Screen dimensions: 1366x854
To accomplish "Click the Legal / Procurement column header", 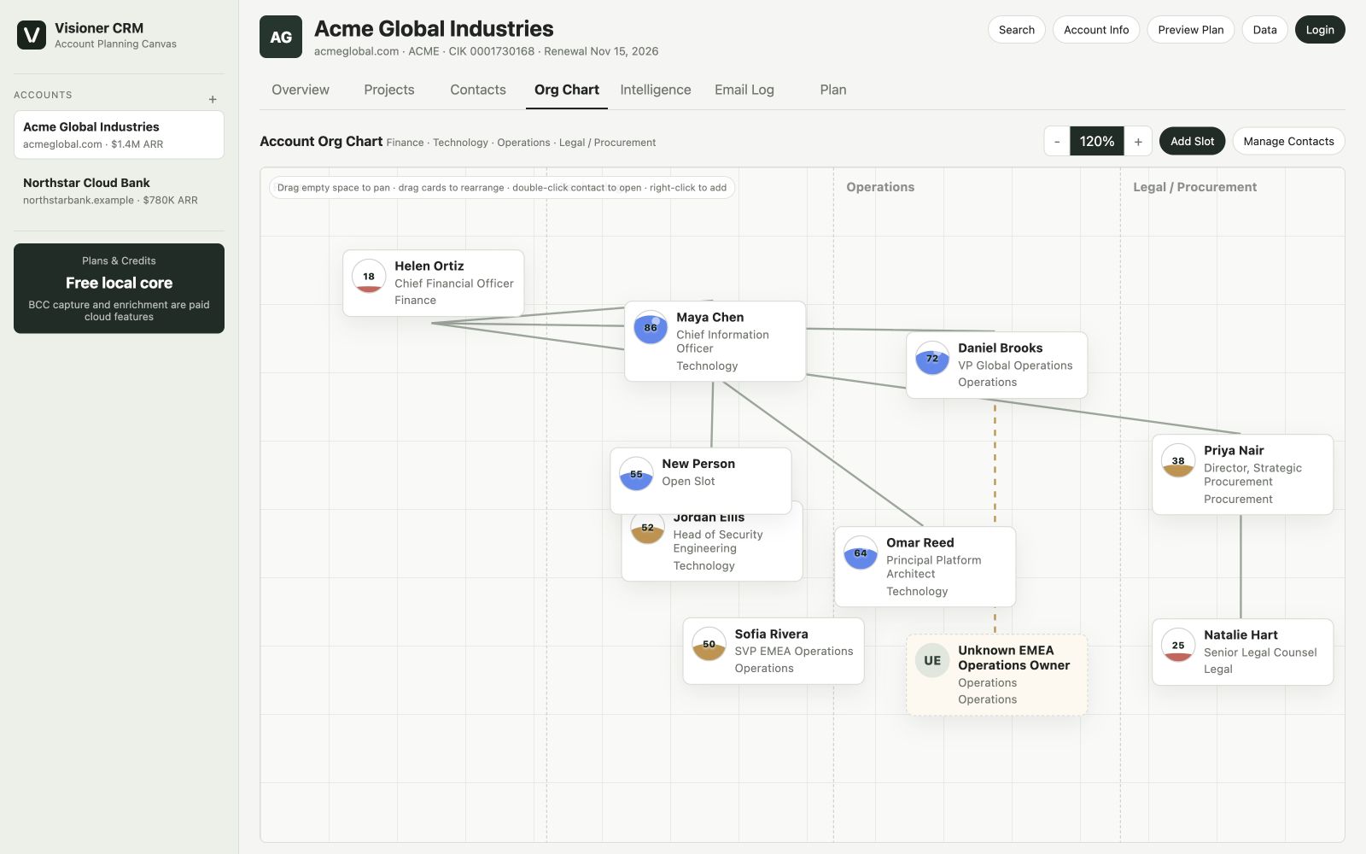I will point(1194,187).
